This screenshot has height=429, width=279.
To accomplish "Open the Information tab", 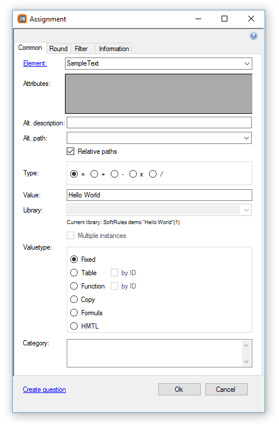I will [x=114, y=49].
